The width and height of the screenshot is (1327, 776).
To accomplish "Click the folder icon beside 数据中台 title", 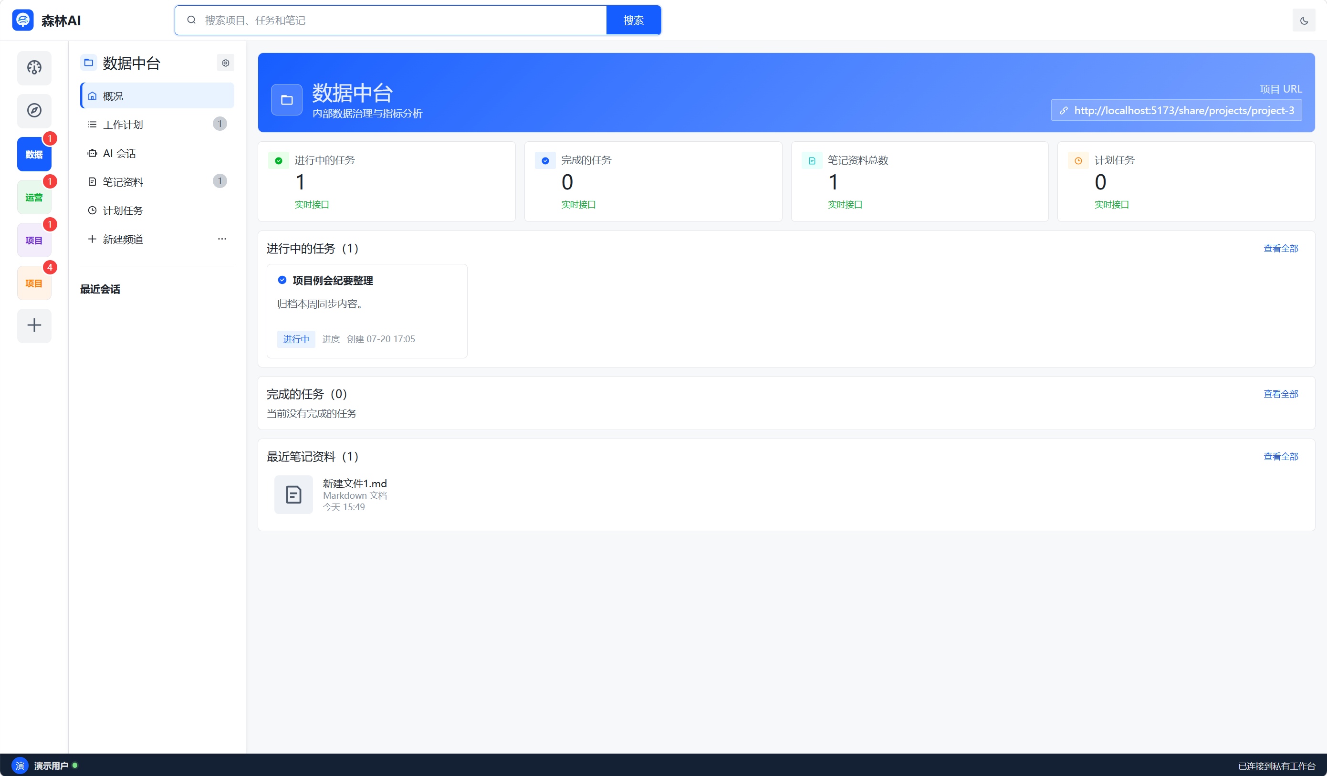I will coord(88,63).
